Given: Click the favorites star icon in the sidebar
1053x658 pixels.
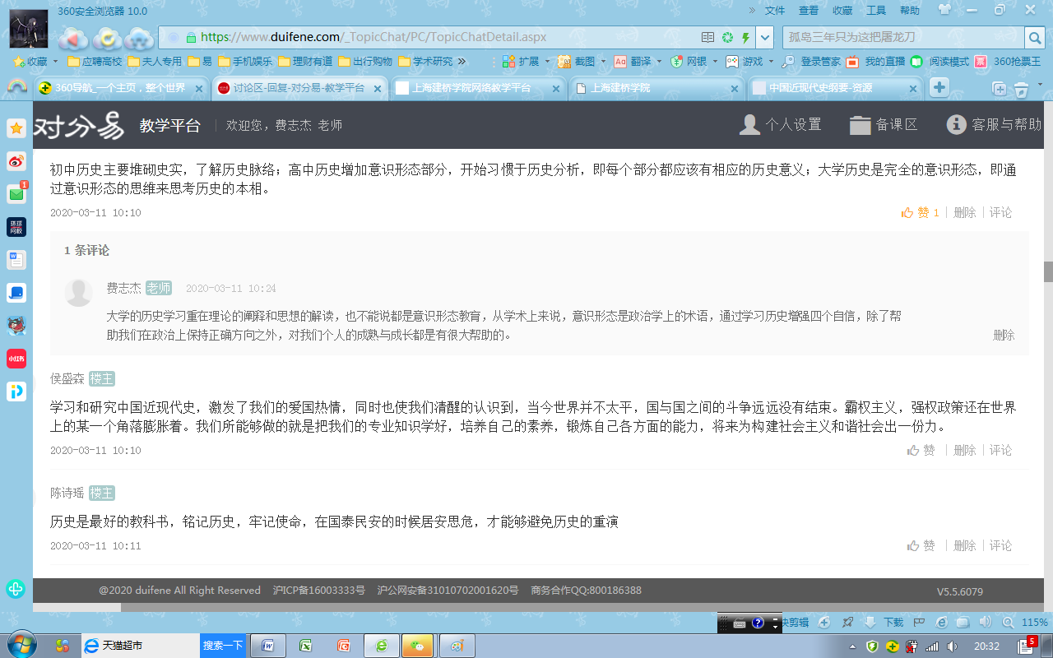Looking at the screenshot, I should point(16,128).
